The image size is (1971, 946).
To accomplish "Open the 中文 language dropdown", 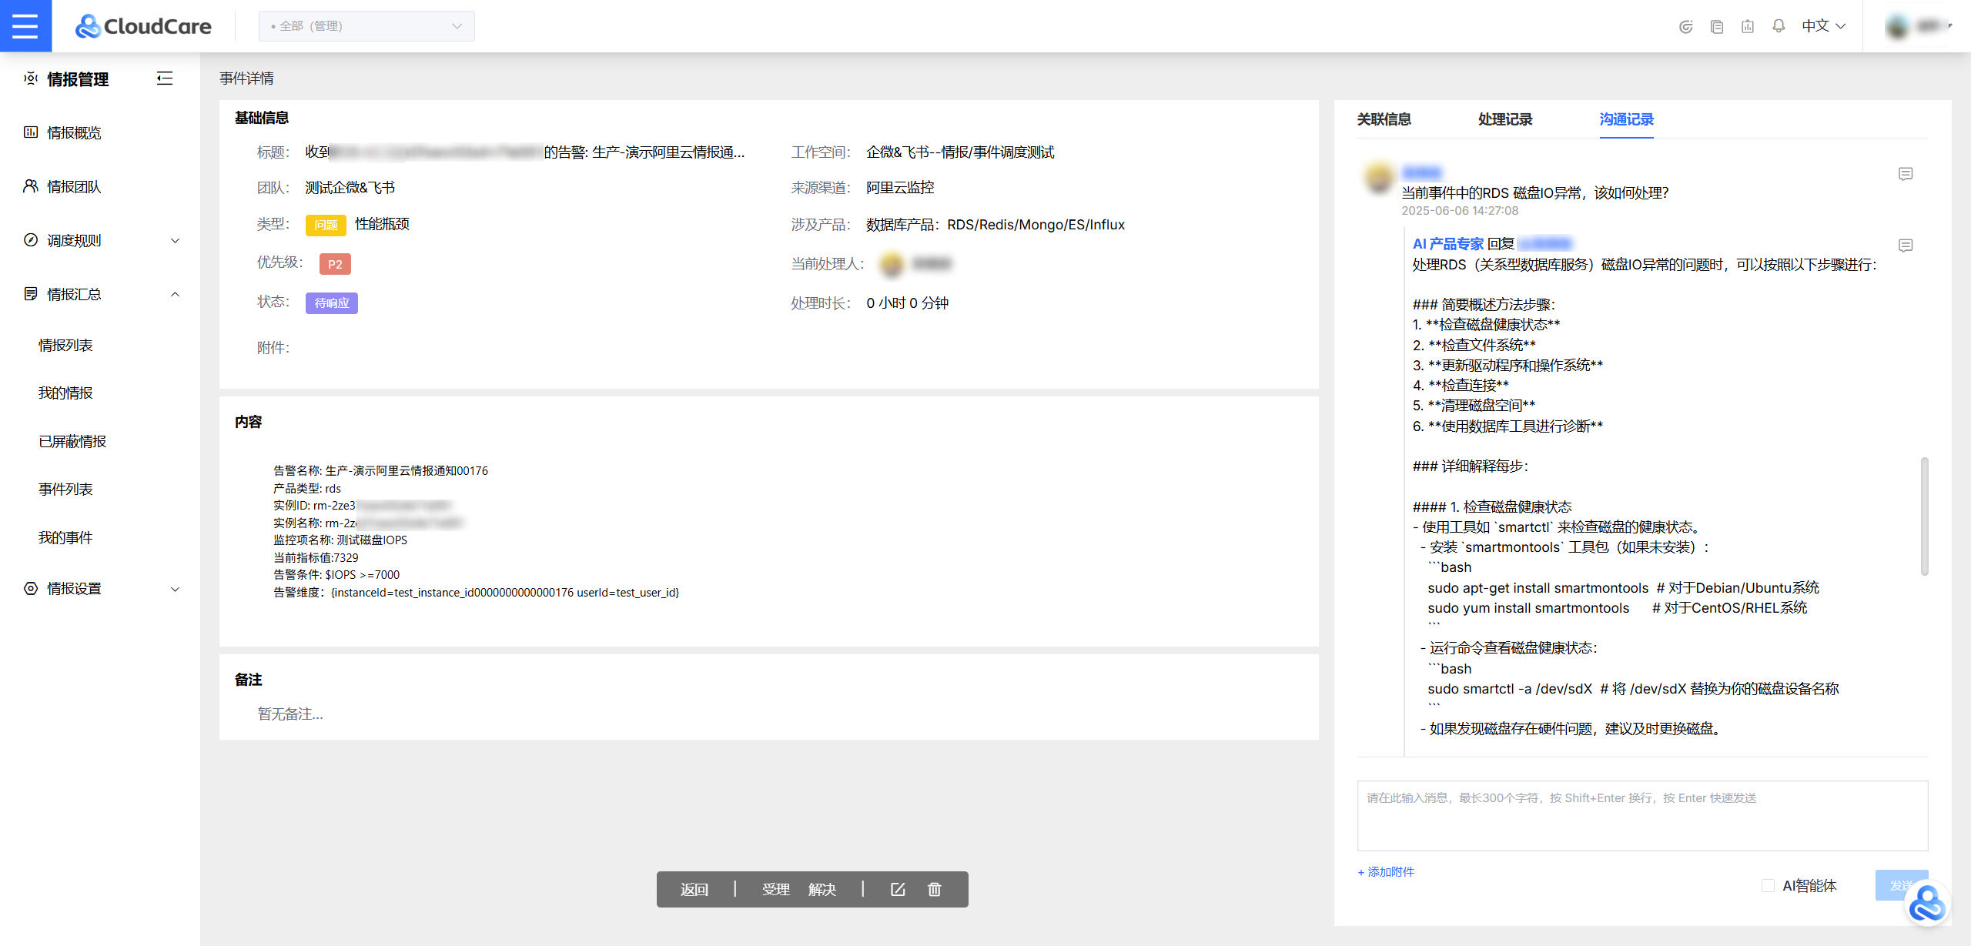I will [1823, 26].
